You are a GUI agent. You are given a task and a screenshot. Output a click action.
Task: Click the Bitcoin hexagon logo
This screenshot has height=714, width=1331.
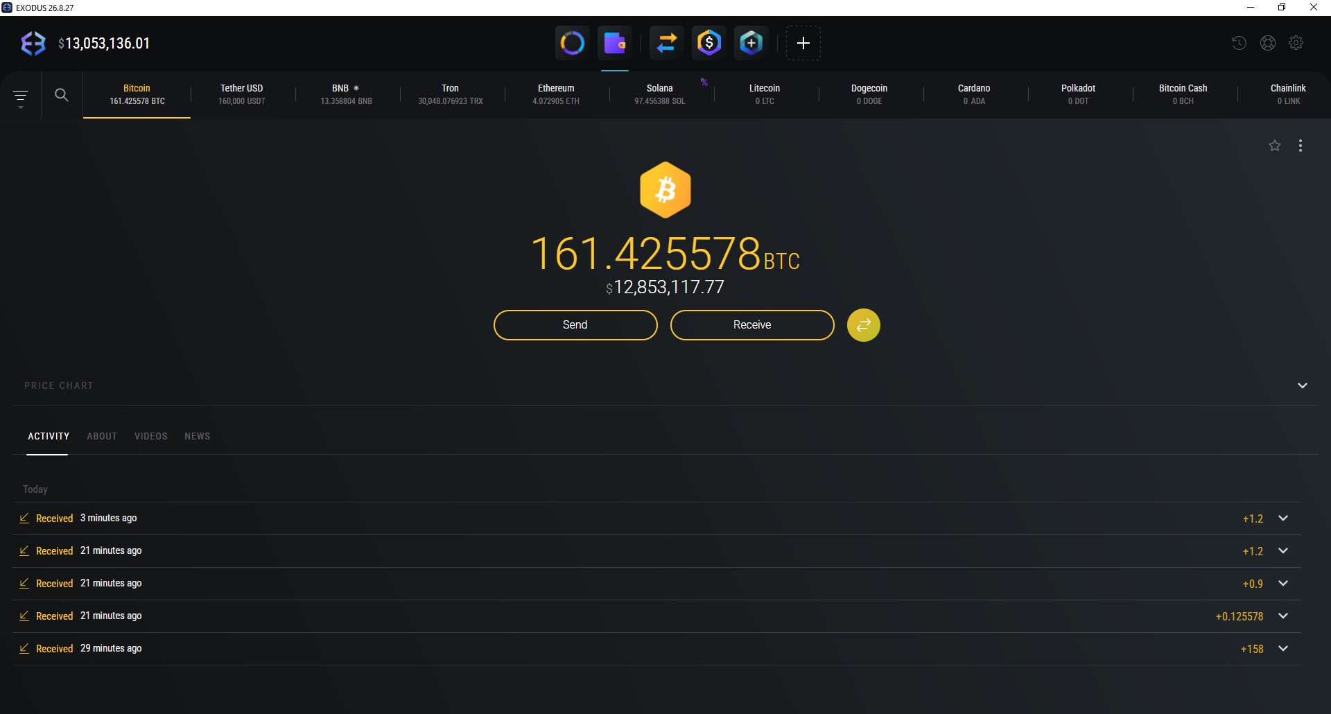coord(665,190)
